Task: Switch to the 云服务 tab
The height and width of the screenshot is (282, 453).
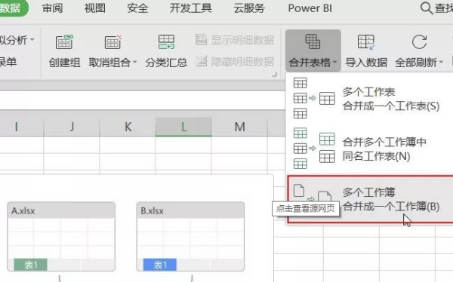Action: pyautogui.click(x=249, y=8)
